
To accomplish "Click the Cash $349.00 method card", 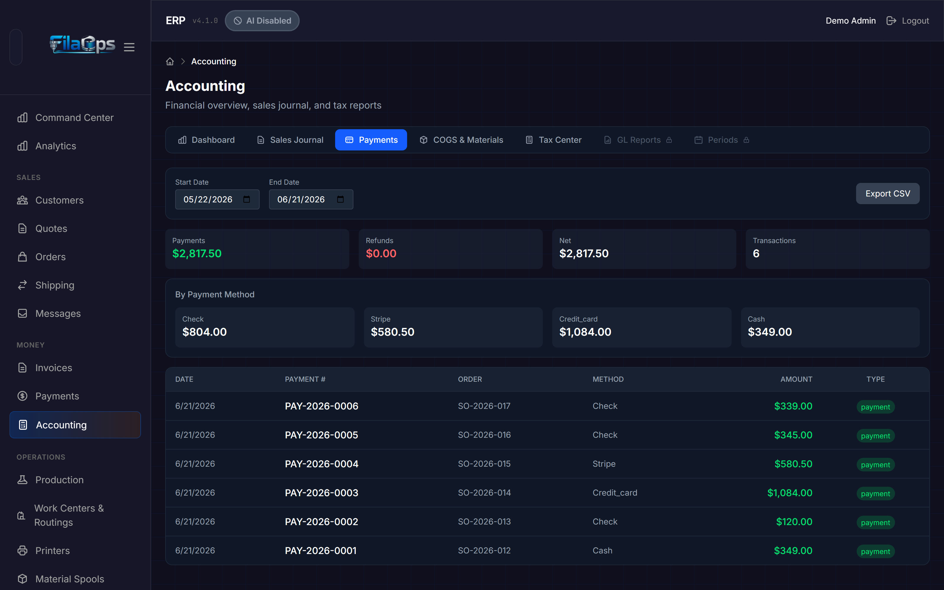I will pyautogui.click(x=830, y=327).
